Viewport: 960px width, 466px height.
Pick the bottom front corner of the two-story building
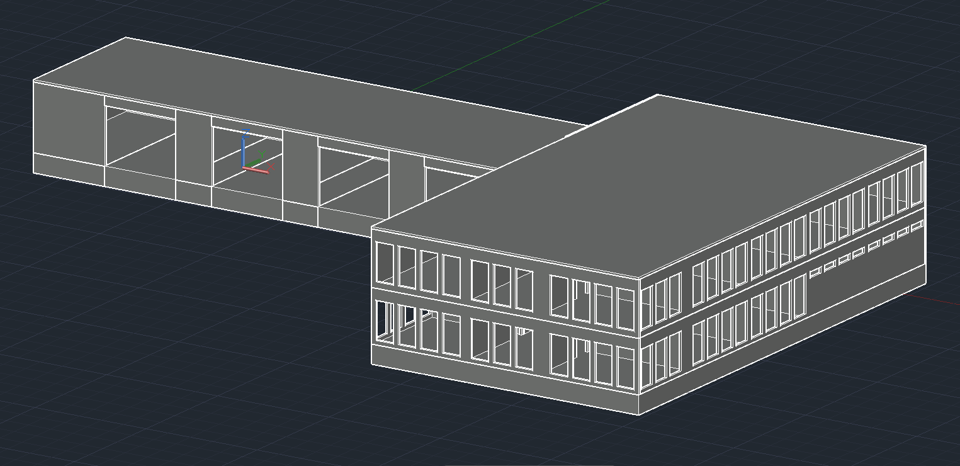pos(640,415)
